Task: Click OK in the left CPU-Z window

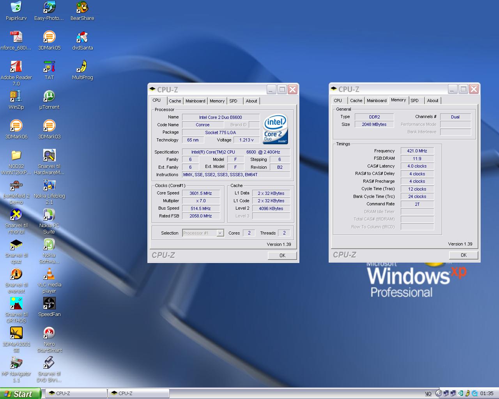Action: (282, 256)
